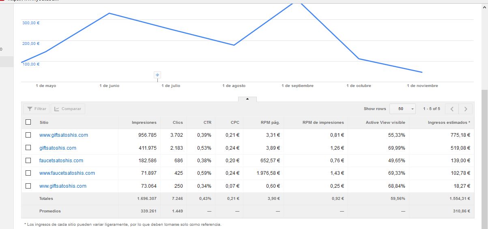This screenshot has width=488, height=229.
Task: Click the Filtrar funnel button
Action: 37,109
